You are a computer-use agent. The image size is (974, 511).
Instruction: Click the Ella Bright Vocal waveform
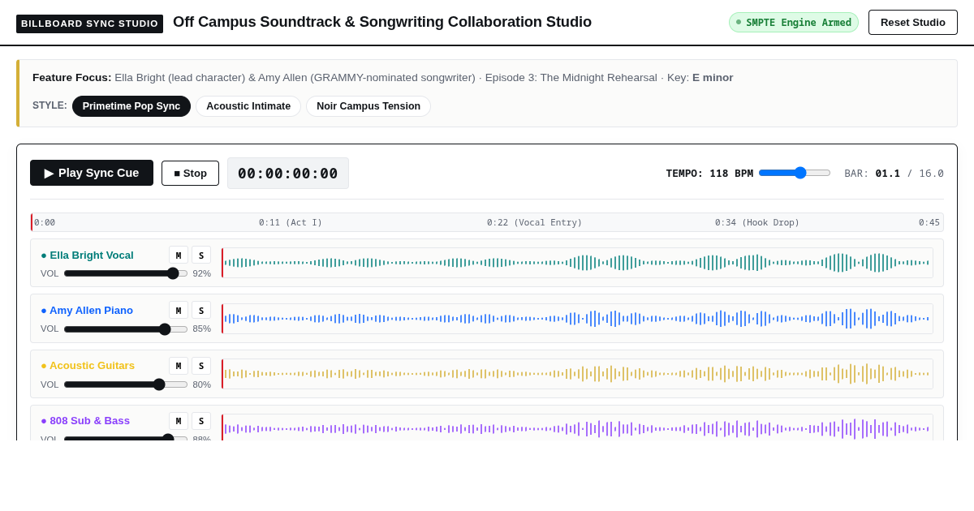pyautogui.click(x=577, y=263)
